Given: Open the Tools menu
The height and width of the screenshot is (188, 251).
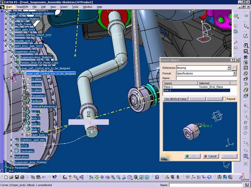Looking at the screenshot, I should 75,7.
